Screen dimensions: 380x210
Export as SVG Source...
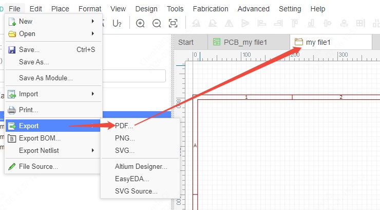(x=136, y=191)
